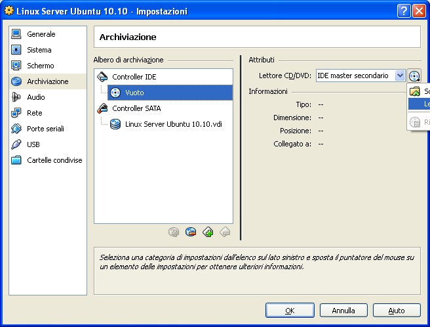Click the gear icon in title bar
Viewport: 430px width, 327px height.
[x=9, y=11]
